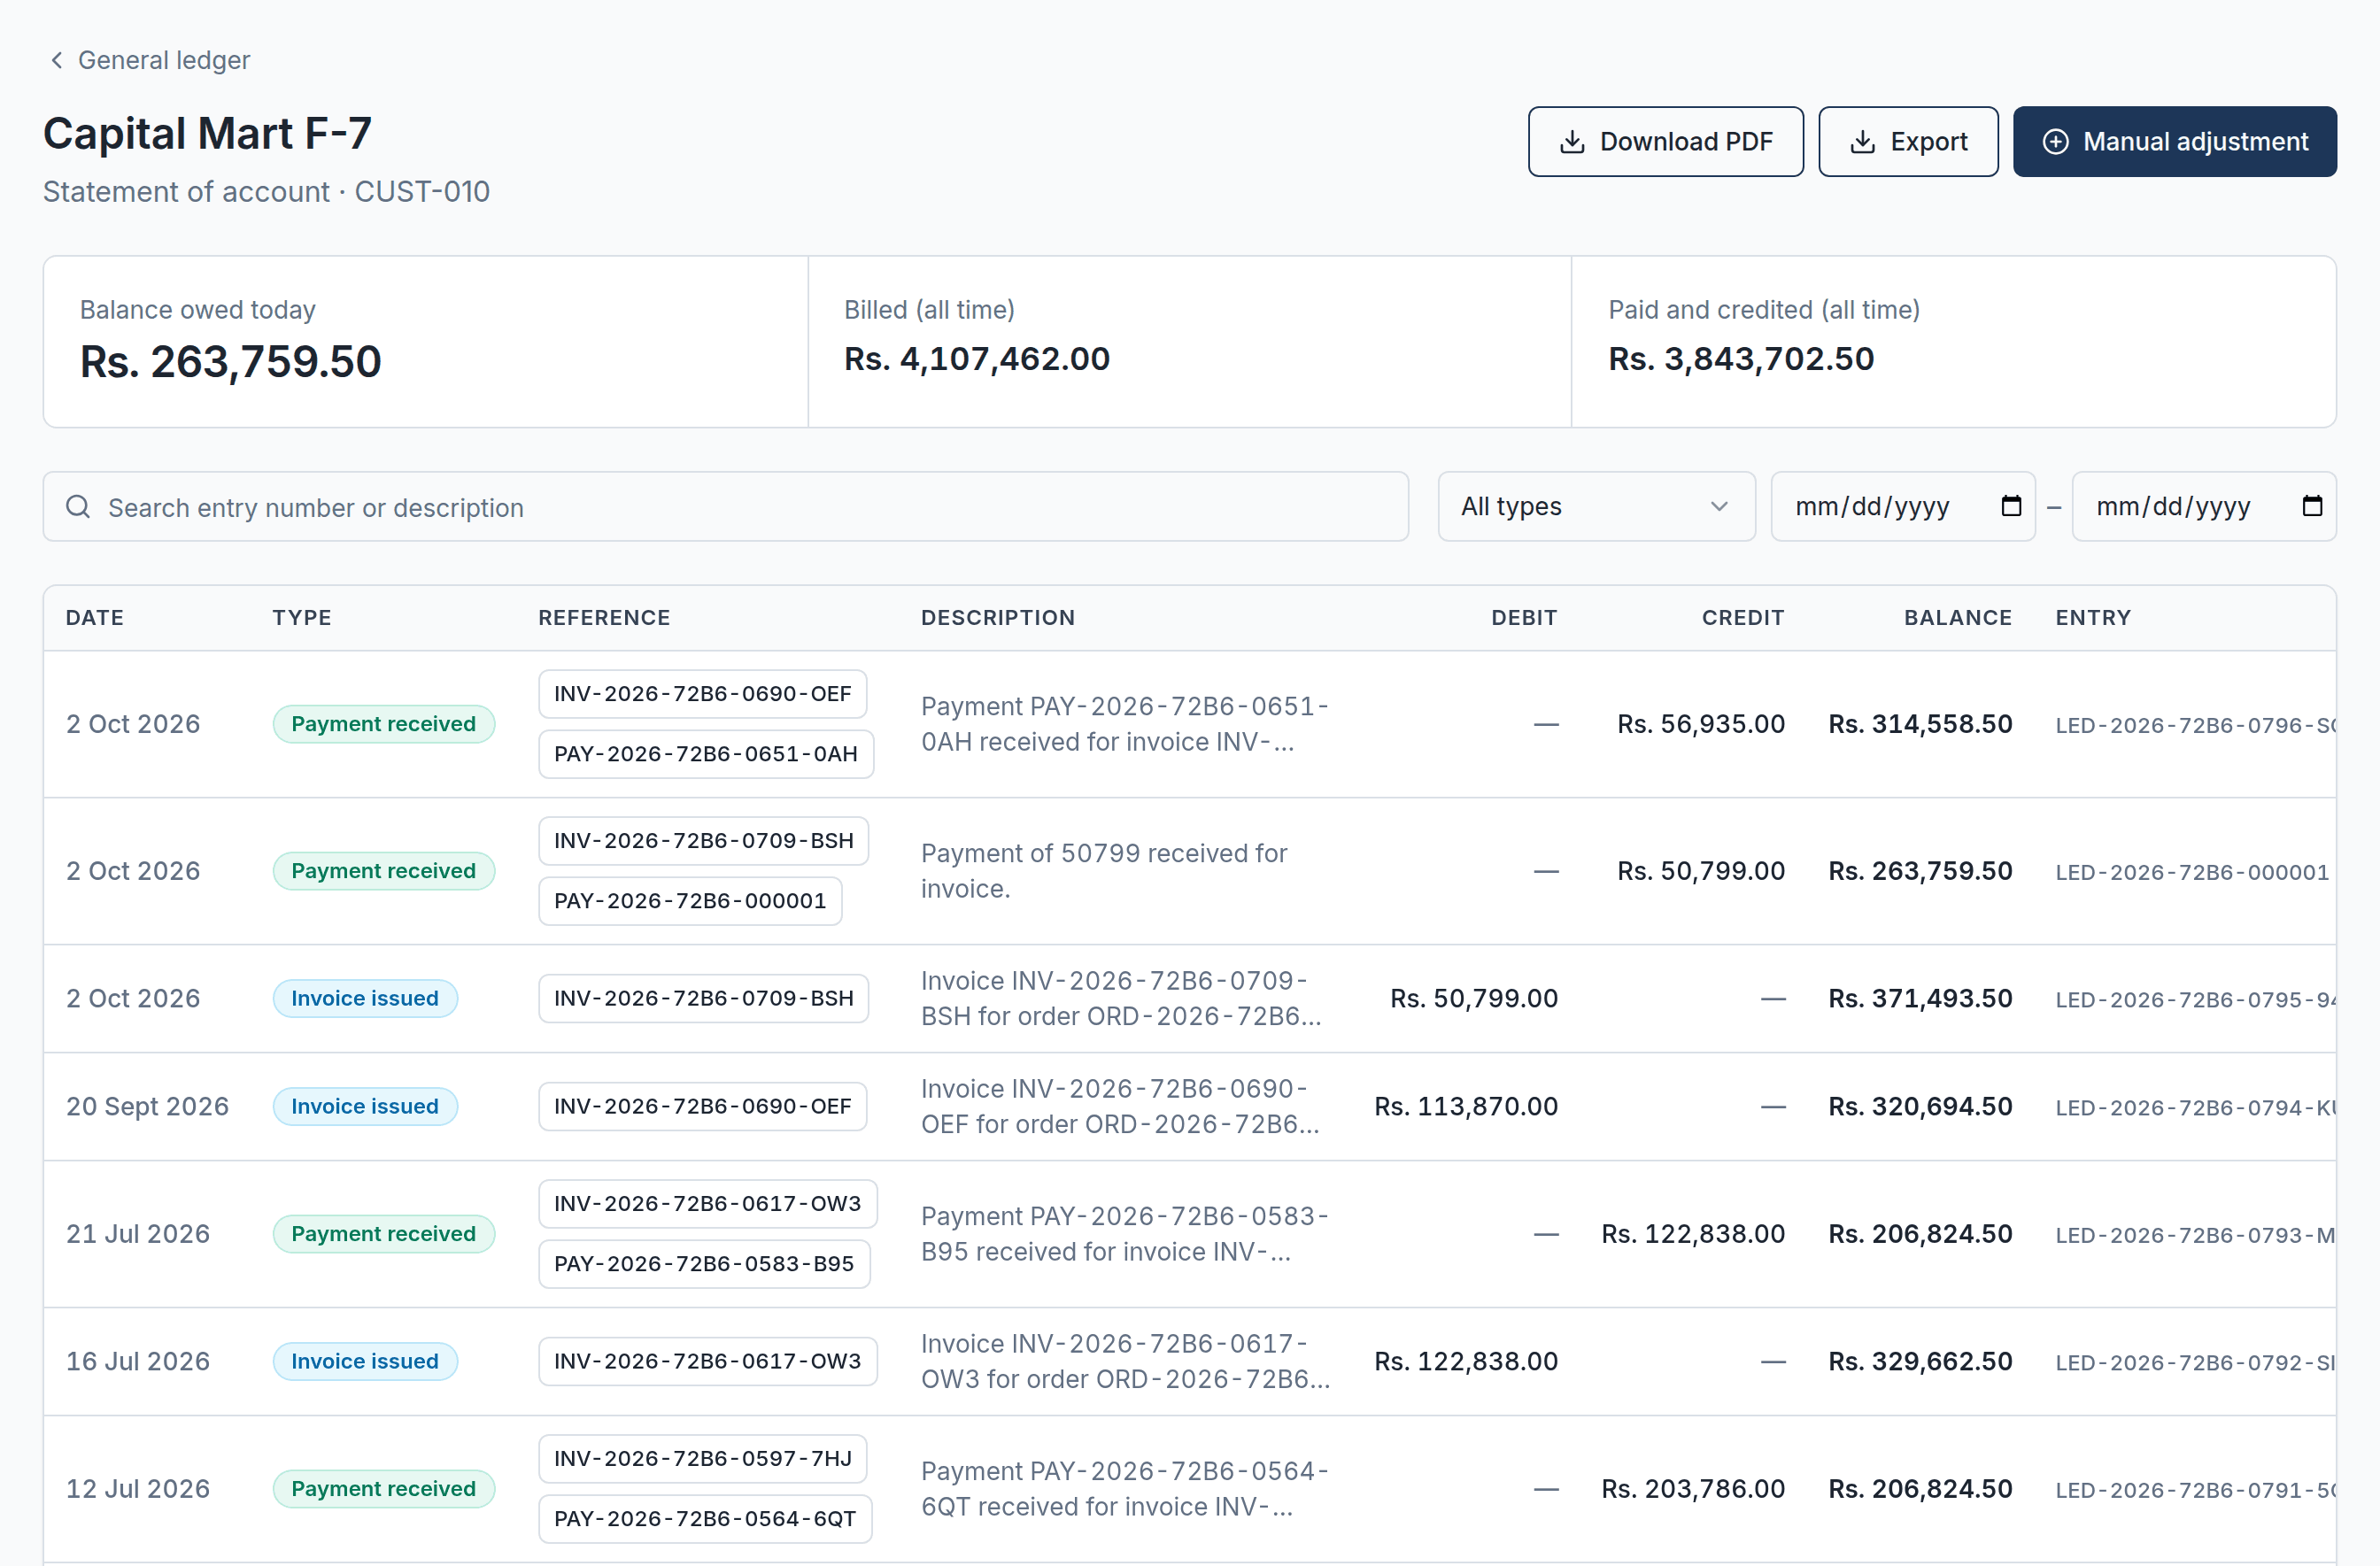
Task: Open INV-2026-72B6-0690-OEF in the 20 Sept row
Action: (x=702, y=1107)
